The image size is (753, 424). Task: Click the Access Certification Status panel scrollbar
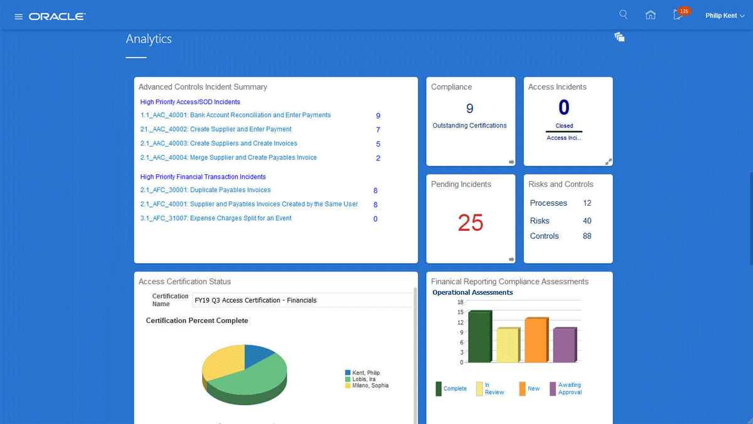[x=415, y=351]
